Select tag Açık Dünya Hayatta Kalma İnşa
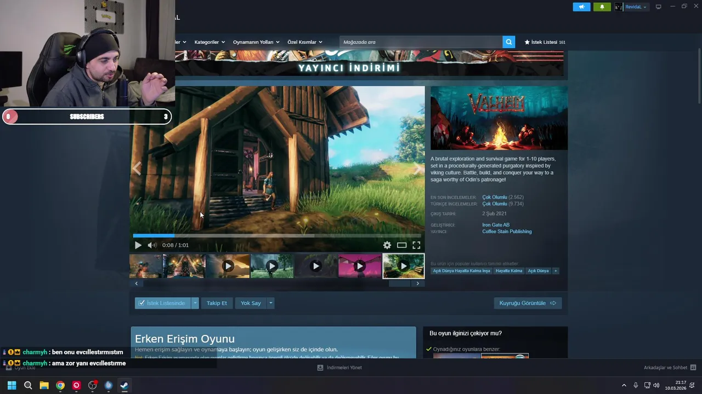This screenshot has width=702, height=394. tap(461, 271)
